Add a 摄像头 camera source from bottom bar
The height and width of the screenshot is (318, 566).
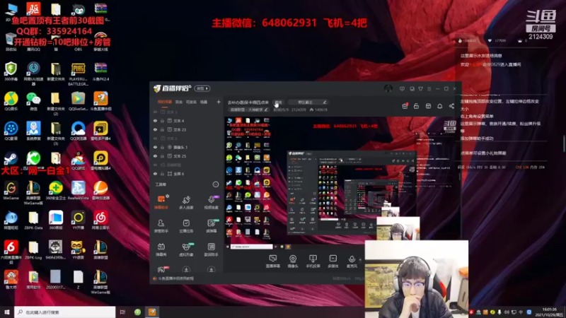point(293,261)
